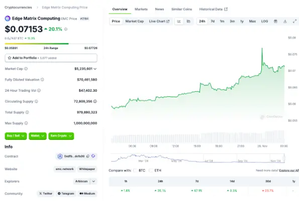Show Total Supply info icon
The image size is (299, 201).
pos(27,112)
